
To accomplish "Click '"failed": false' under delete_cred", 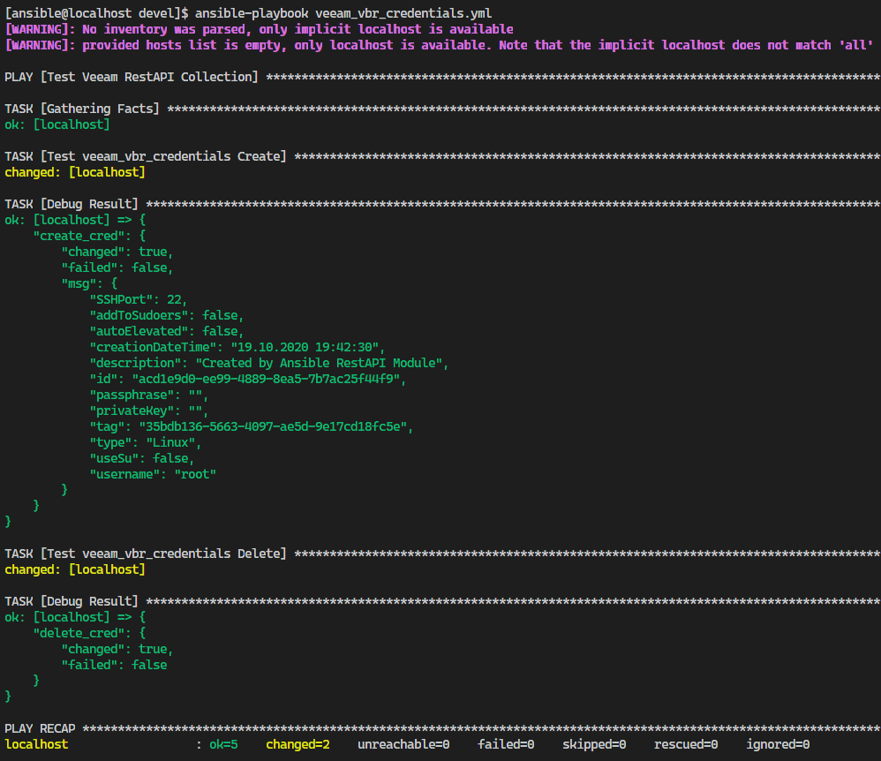I will point(114,665).
